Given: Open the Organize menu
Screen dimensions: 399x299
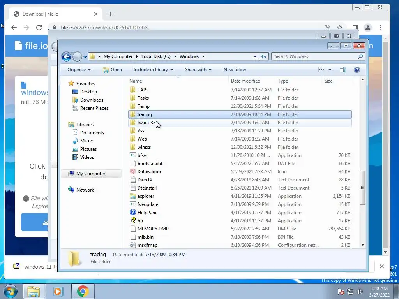Looking at the screenshot, I should pyautogui.click(x=79, y=70).
